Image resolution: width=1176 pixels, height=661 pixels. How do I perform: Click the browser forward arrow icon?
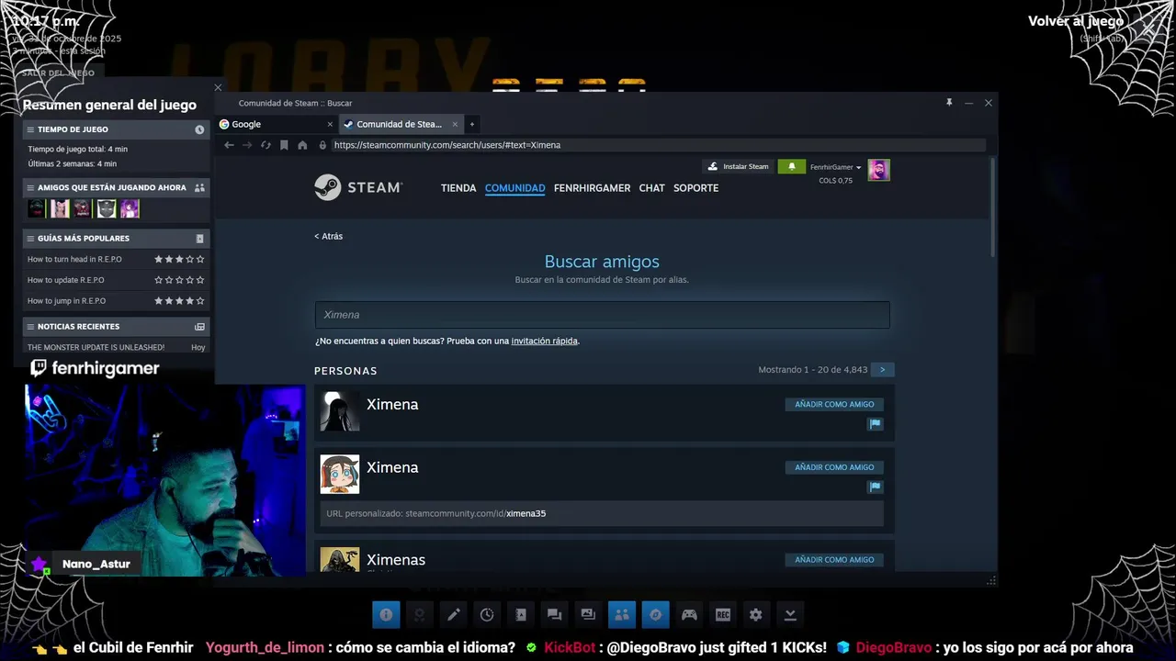tap(247, 145)
